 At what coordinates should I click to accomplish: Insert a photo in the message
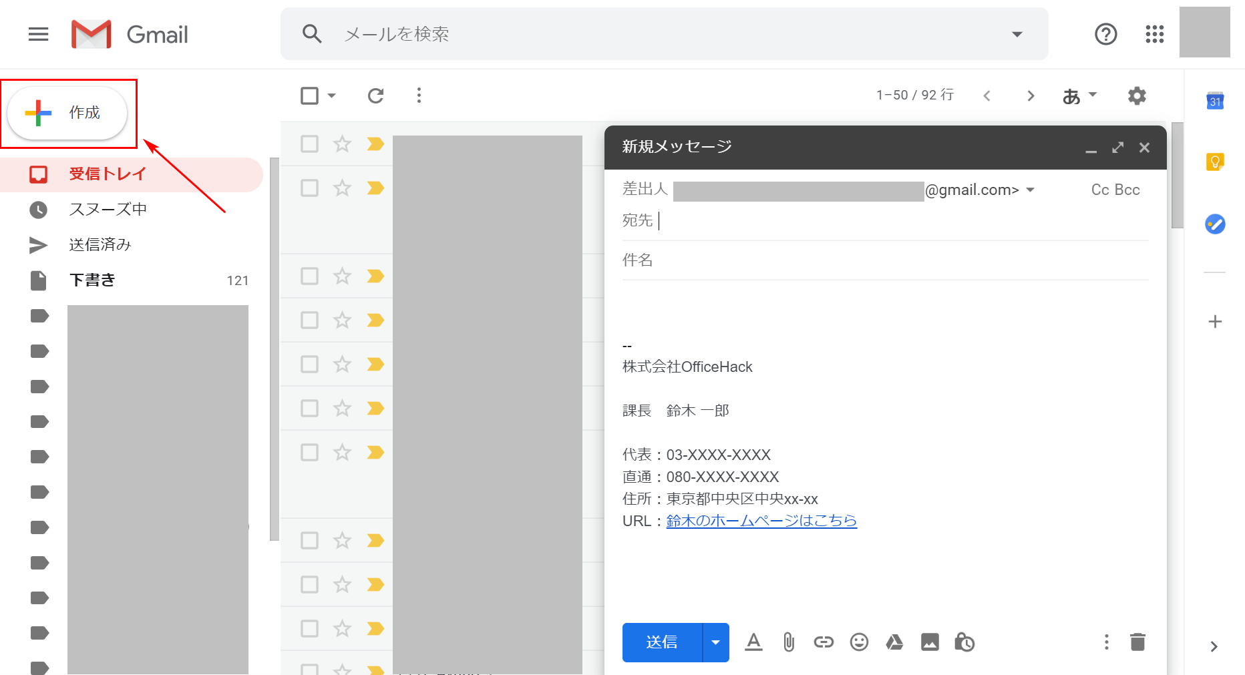930,642
